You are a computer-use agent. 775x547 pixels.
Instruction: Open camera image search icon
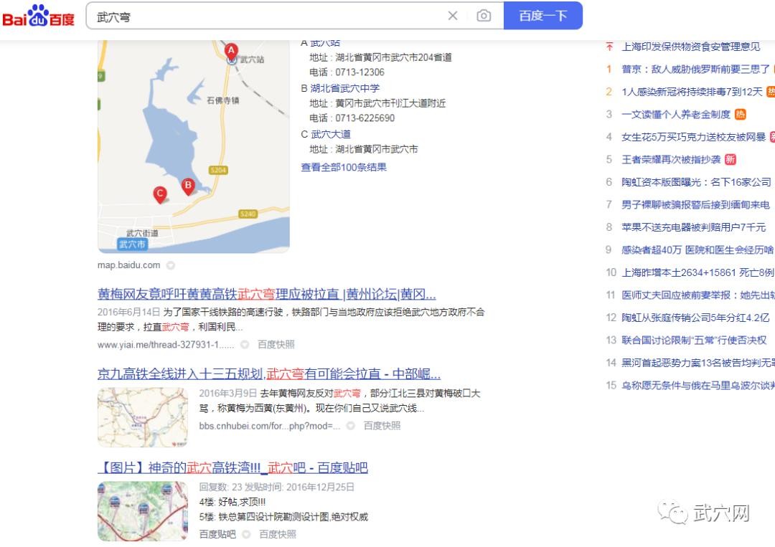tap(484, 16)
